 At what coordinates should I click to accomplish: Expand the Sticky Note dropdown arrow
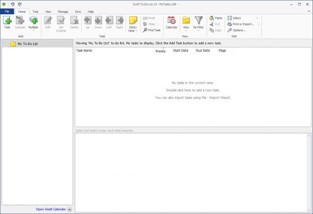click(x=137, y=31)
